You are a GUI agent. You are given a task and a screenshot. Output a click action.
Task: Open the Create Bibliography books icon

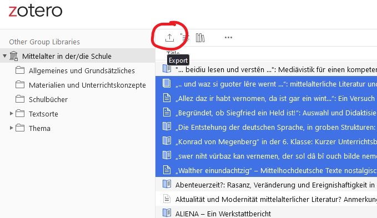pyautogui.click(x=200, y=38)
